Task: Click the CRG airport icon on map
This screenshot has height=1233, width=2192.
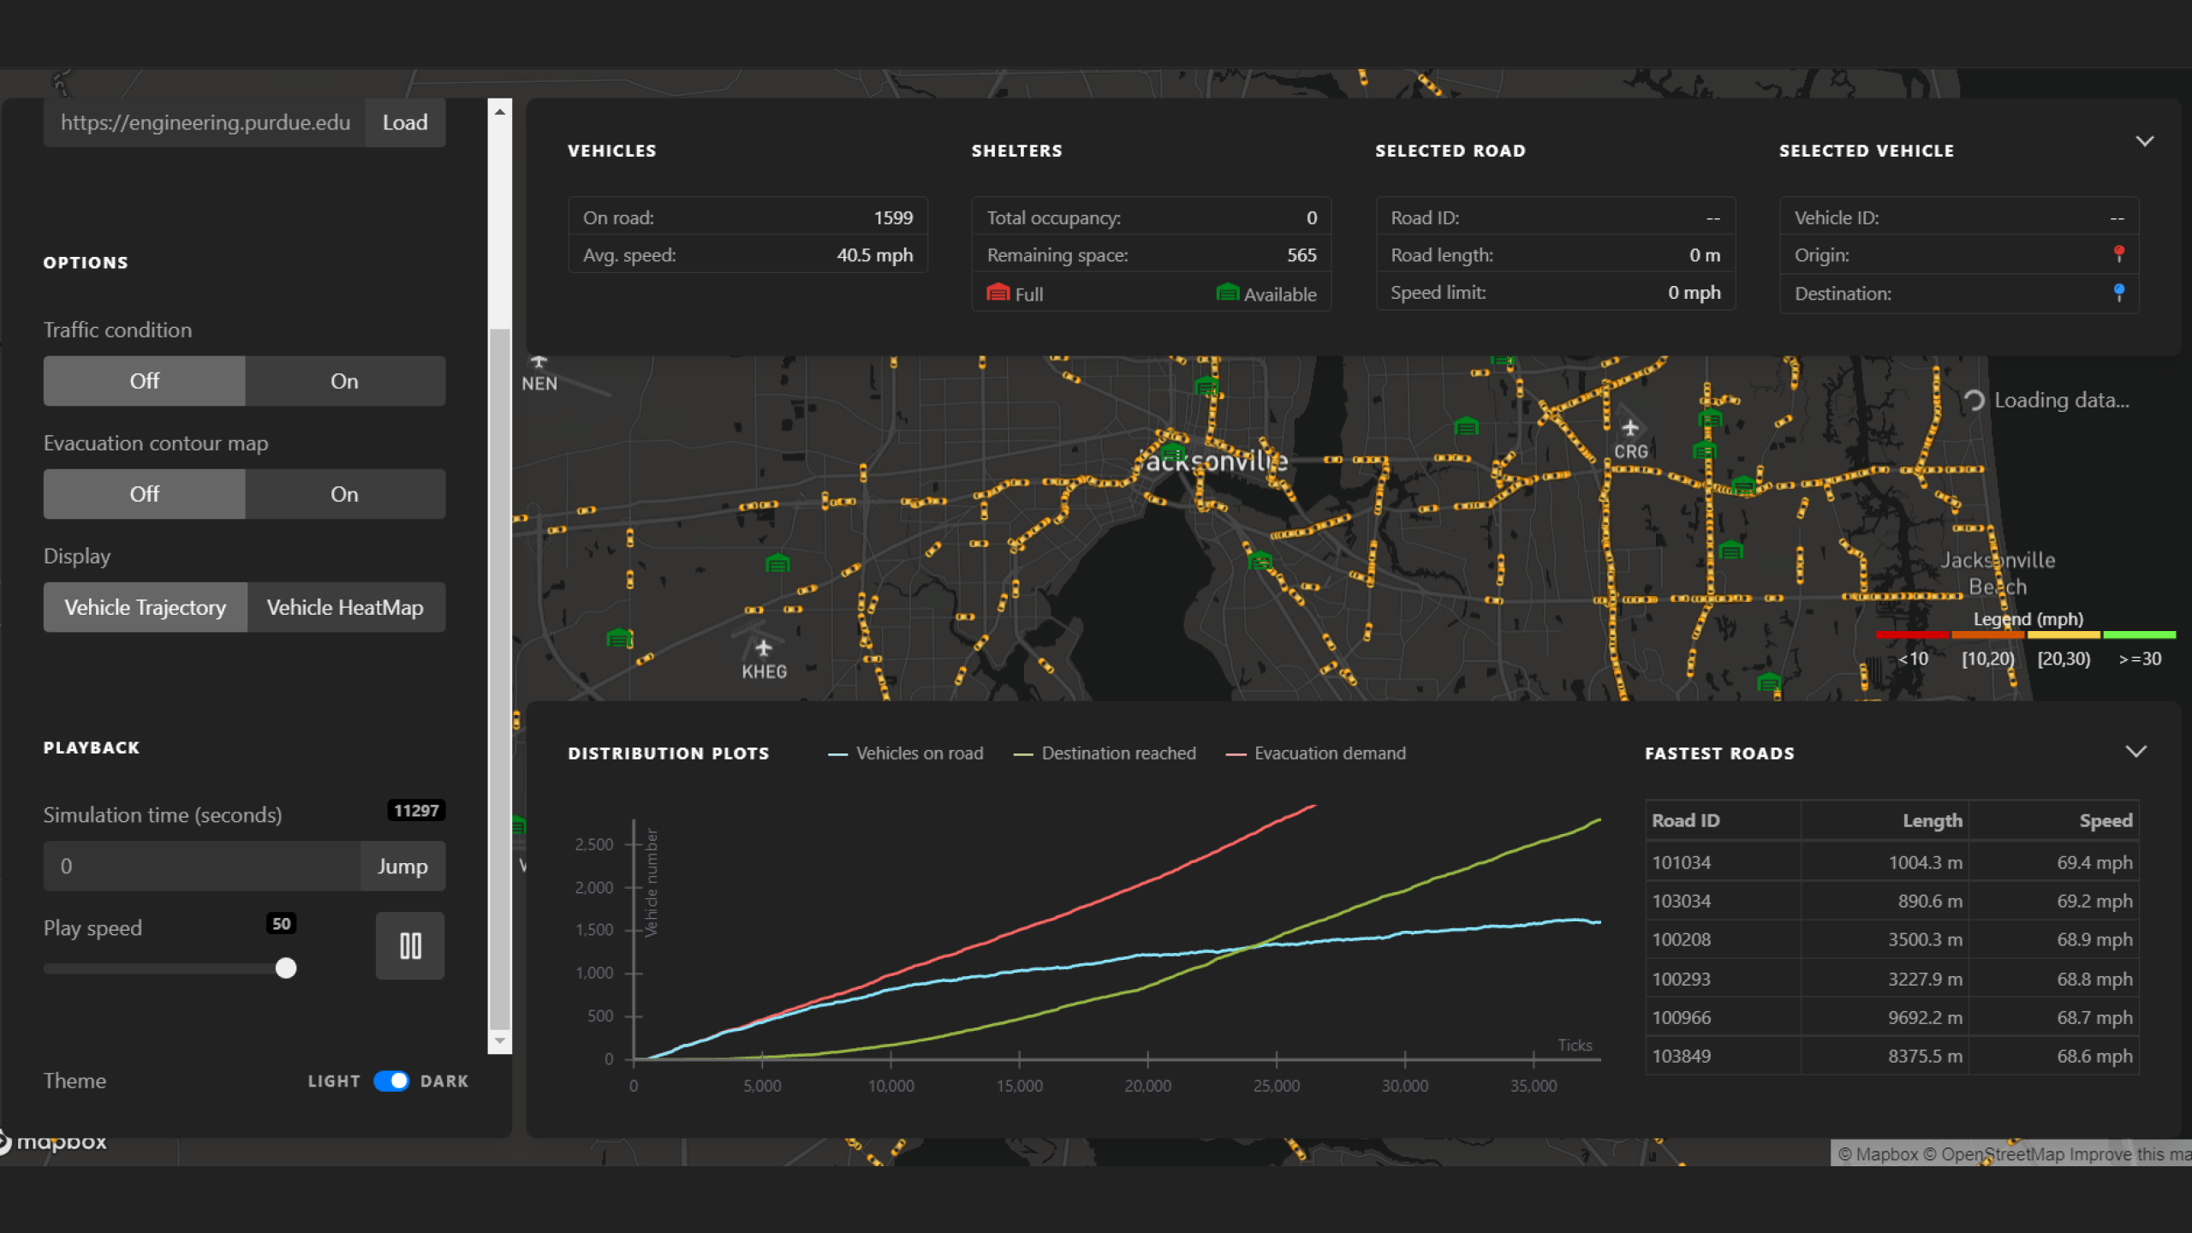Action: 1630,427
